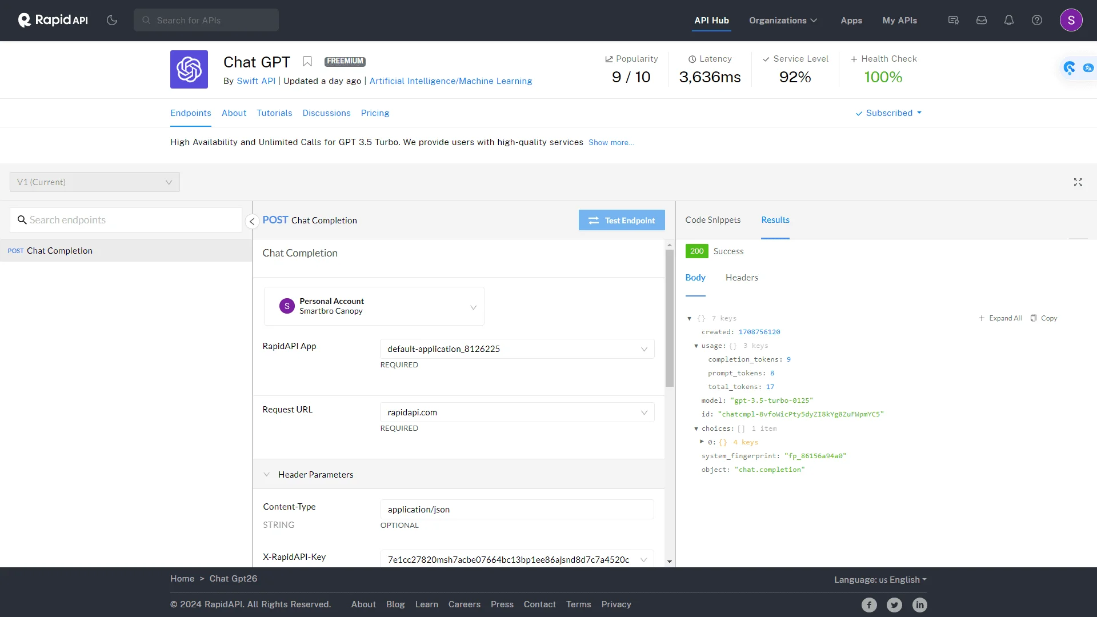Screen dimensions: 1097x617
Task: Bookmark the Chat GPT API
Action: (x=307, y=61)
